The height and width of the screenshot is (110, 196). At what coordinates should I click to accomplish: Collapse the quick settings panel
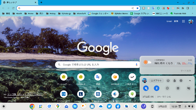[x=190, y=81]
